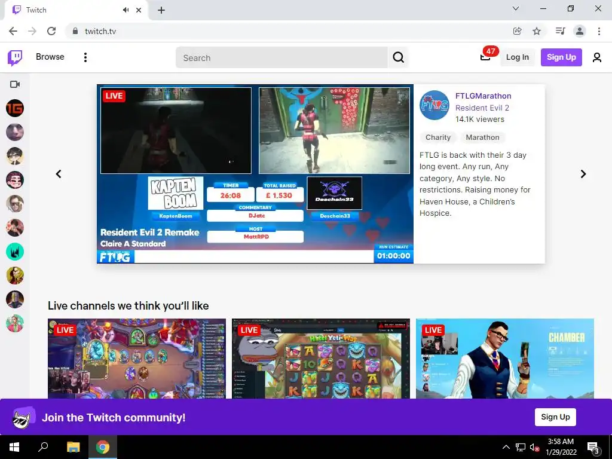Image resolution: width=612 pixels, height=459 pixels.
Task: Click Sign Up in the purple banner
Action: pos(555,417)
